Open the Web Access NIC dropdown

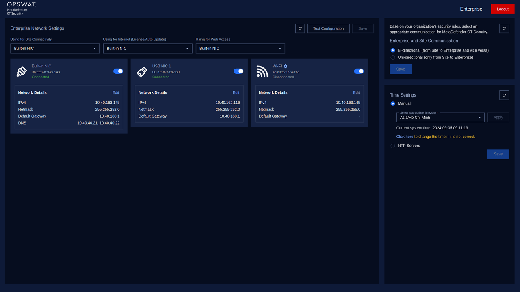(240, 48)
